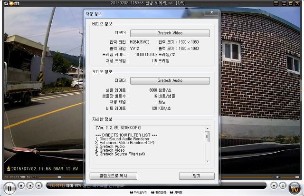Viewport: 304px width, 196px height.
Task: Click the details scrollbar thumb
Action: (207, 137)
